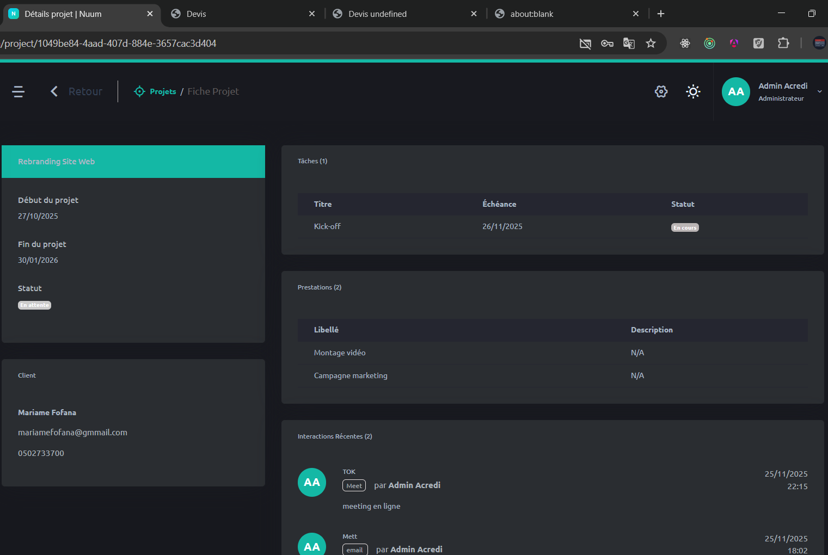
Task: Click the Kick-off task row
Action: [327, 226]
